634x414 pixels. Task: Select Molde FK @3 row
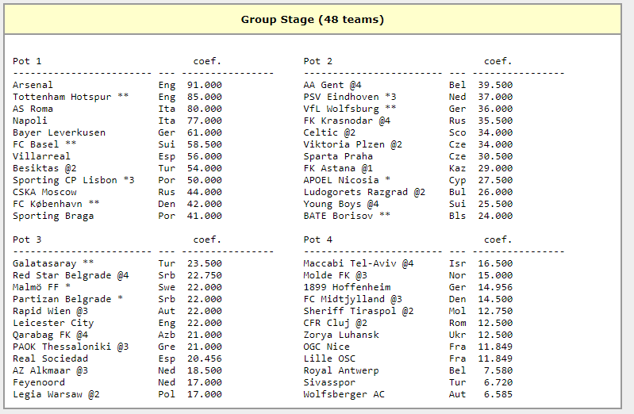click(x=408, y=275)
